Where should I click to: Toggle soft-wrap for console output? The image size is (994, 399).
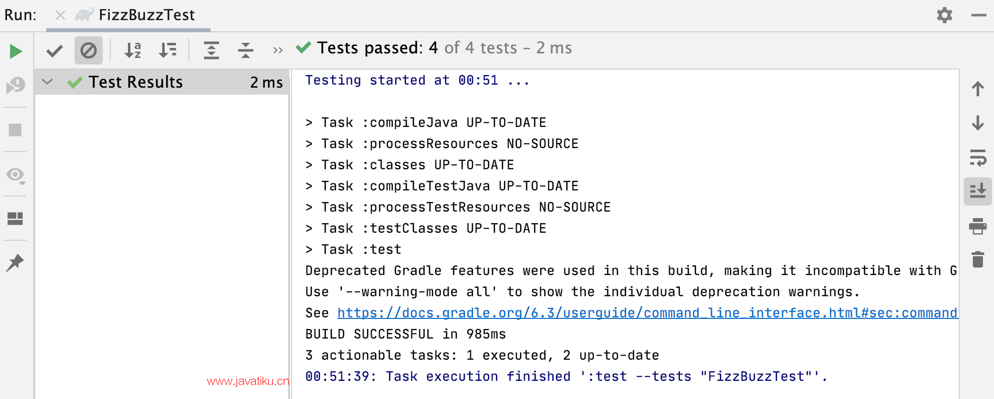978,158
